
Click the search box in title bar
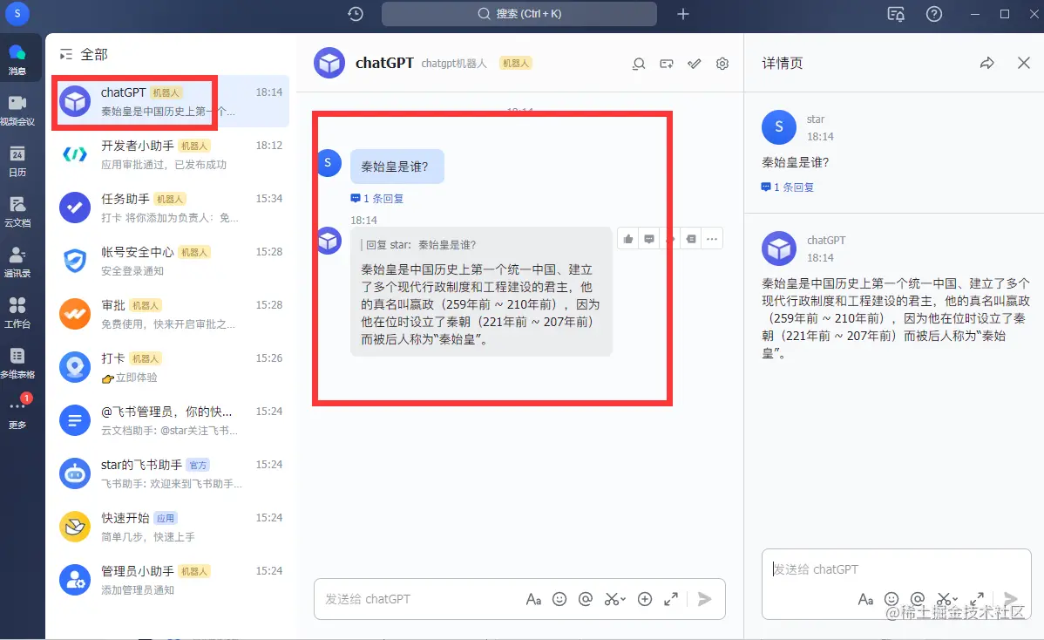pyautogui.click(x=519, y=13)
